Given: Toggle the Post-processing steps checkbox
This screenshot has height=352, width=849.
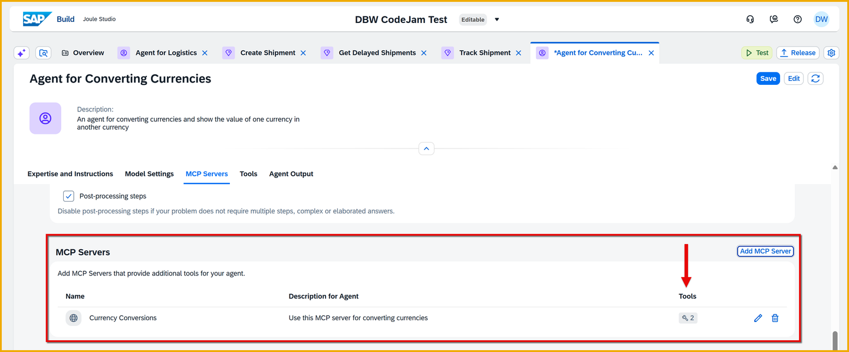Looking at the screenshot, I should pos(68,196).
